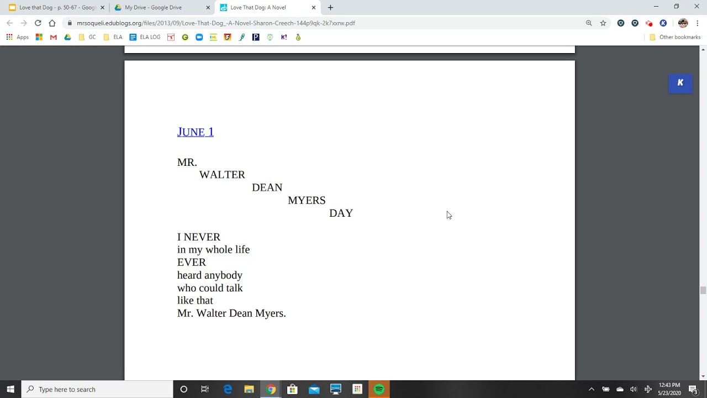This screenshot has height=398, width=707.
Task: Open the browser home page
Action: 52,23
